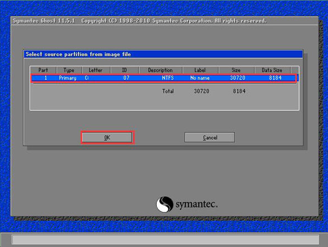328x247 pixels.
Task: Click the Part column header
Action: tap(43, 70)
